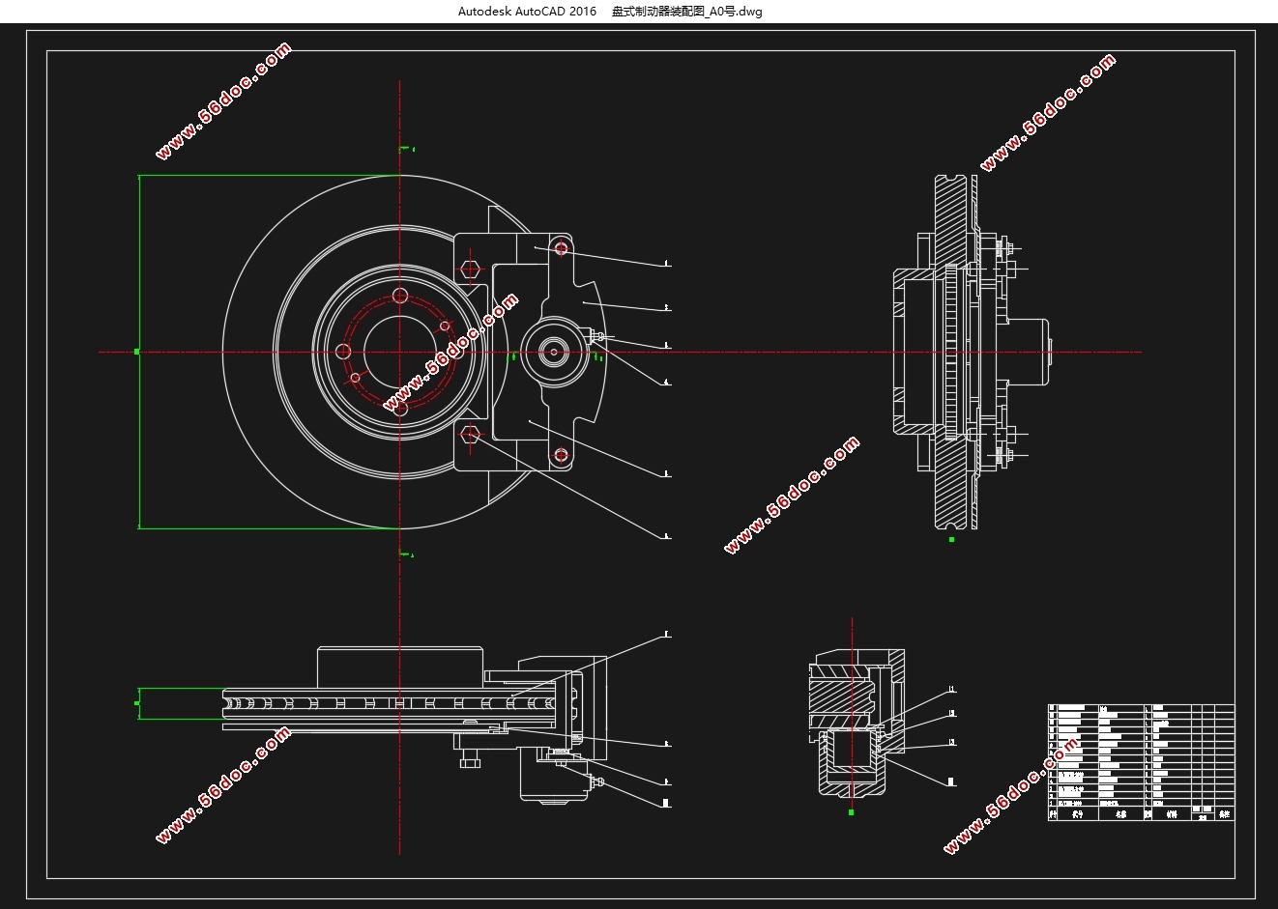Viewport: 1278px width, 909px height.
Task: Select the small piston detail section view
Action: pyautogui.click(x=857, y=723)
